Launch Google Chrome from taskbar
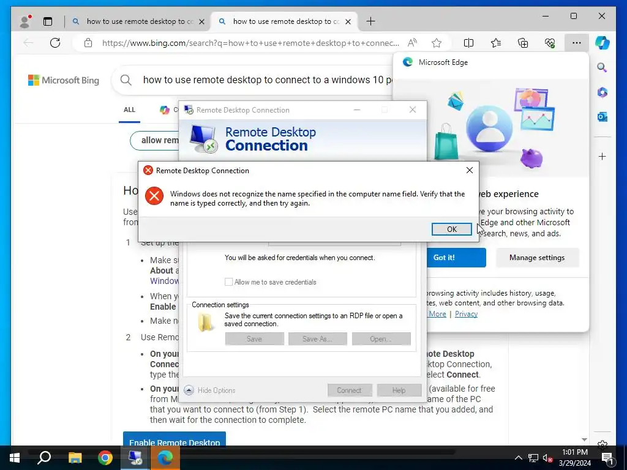The height and width of the screenshot is (470, 627). 105,458
